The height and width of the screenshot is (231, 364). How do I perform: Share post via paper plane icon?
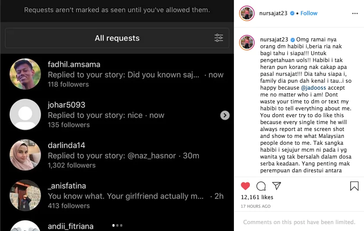pos(277,186)
